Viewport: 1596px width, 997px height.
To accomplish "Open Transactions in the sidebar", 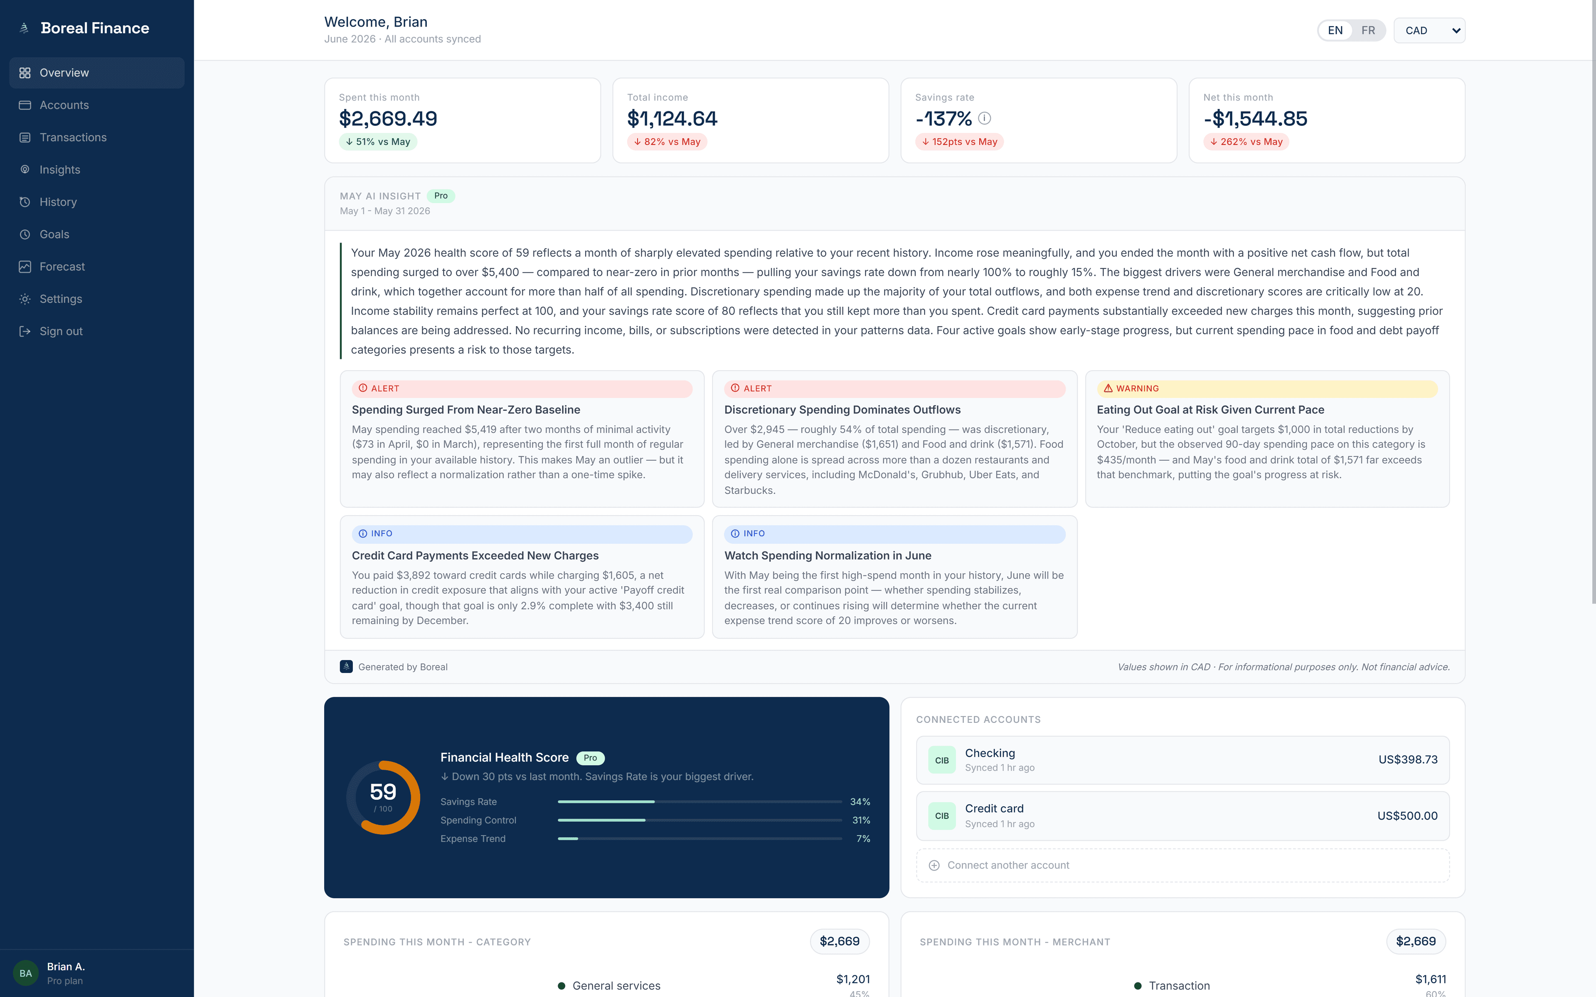I will click(x=97, y=137).
